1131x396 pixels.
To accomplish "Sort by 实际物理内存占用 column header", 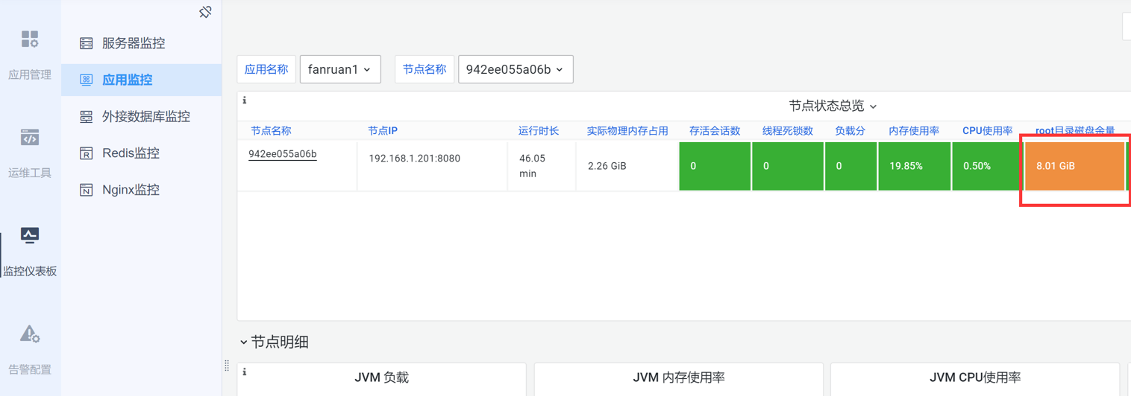I will 627,130.
